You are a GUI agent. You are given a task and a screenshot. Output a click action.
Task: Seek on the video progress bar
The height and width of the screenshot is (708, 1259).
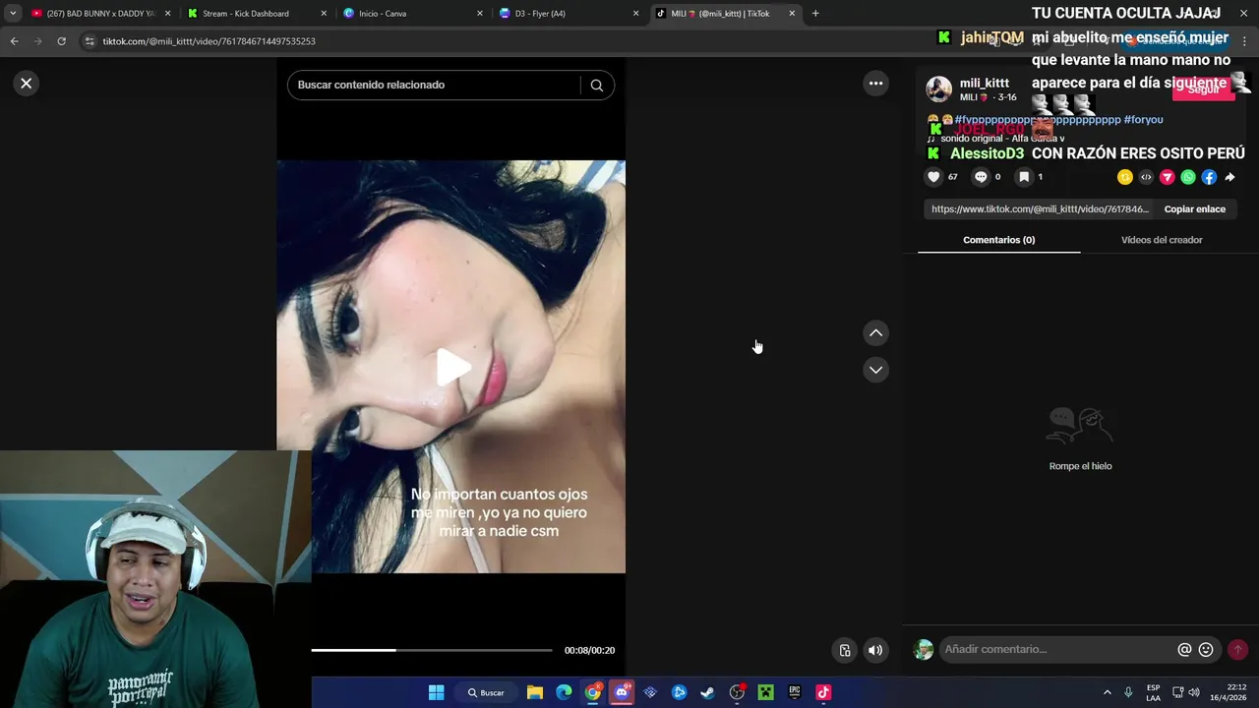432,650
